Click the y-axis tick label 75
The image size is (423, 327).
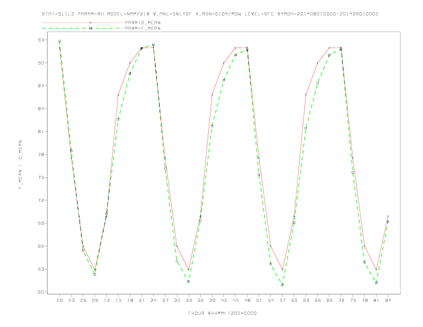(x=41, y=177)
